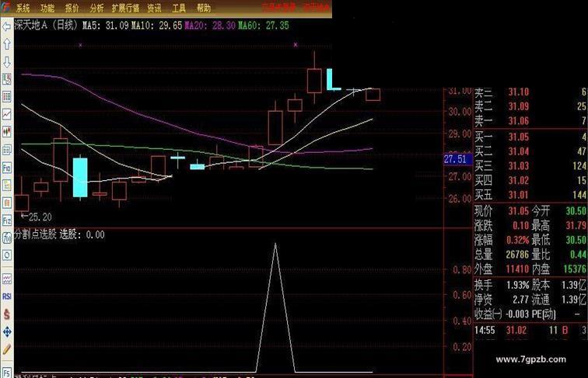The image size is (588, 378).
Task: Click the 净资 value 2.77
Action: (521, 300)
